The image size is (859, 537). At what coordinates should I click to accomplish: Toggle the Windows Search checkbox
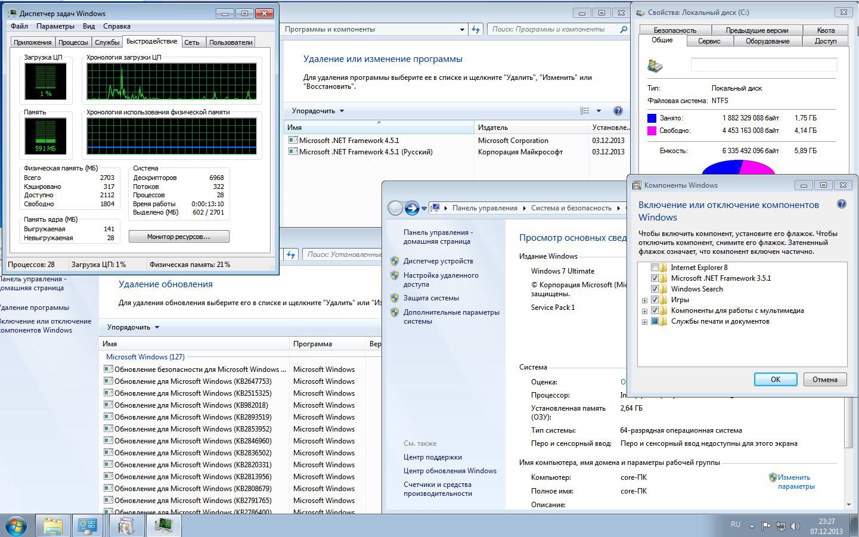(655, 289)
